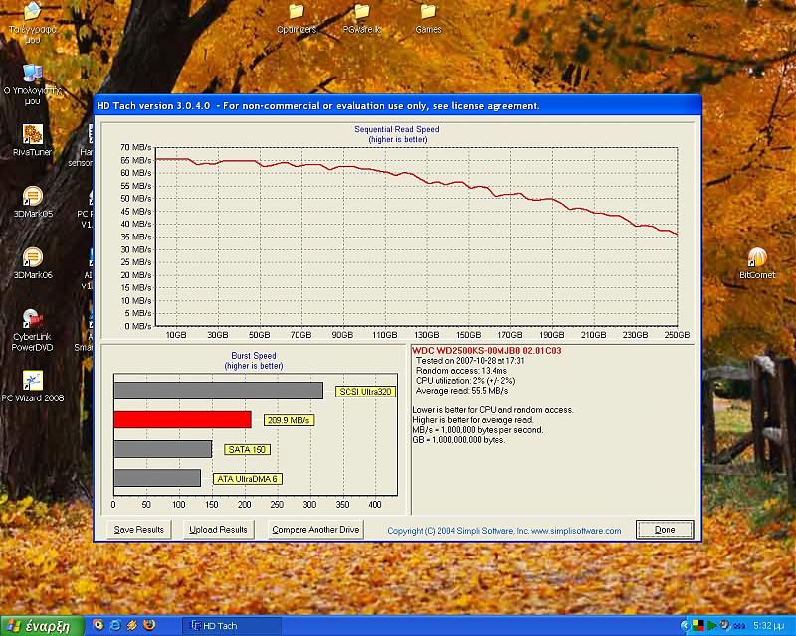Click the first quick launch icon
Viewport: 796px width, 636px height.
pyautogui.click(x=98, y=626)
